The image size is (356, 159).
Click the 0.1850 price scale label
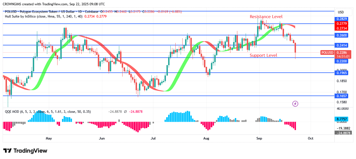tap(342, 81)
